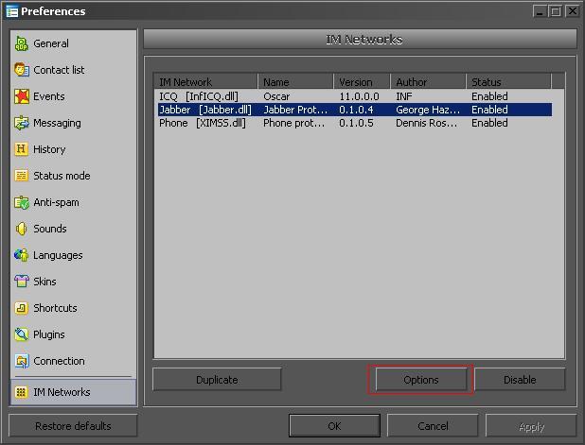Click the version 0.1.0.5 cell
Image resolution: width=585 pixels, height=445 pixels.
coord(356,123)
